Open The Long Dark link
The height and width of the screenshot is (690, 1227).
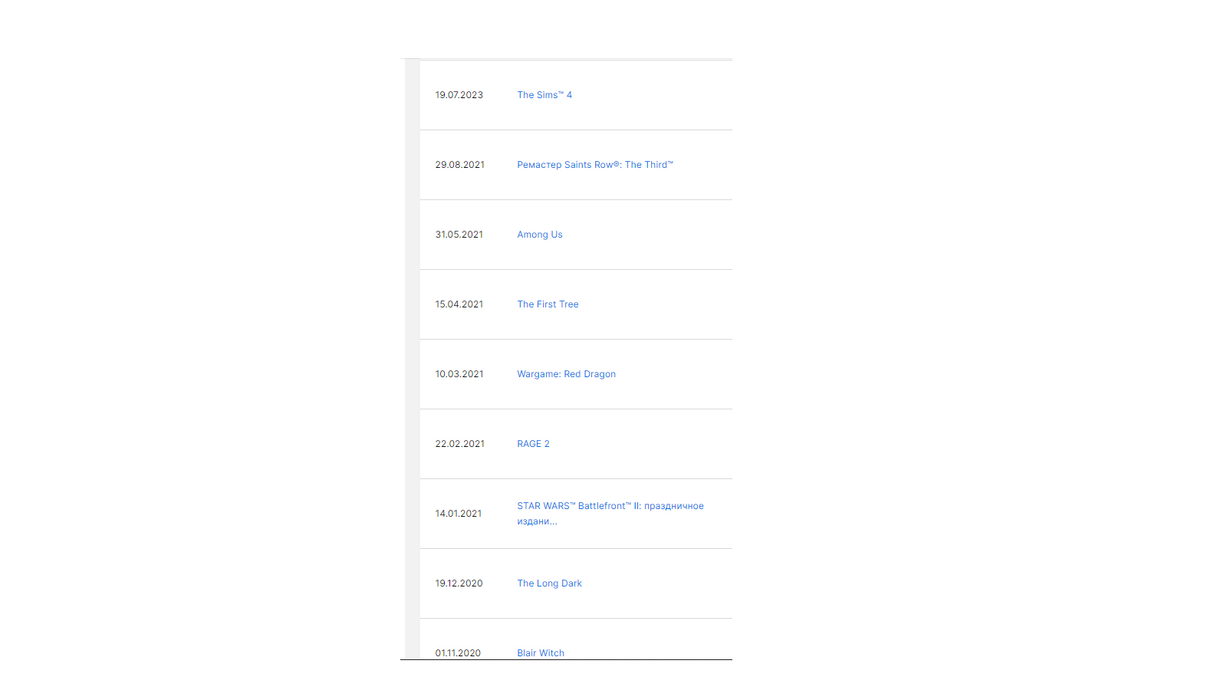pyautogui.click(x=549, y=583)
